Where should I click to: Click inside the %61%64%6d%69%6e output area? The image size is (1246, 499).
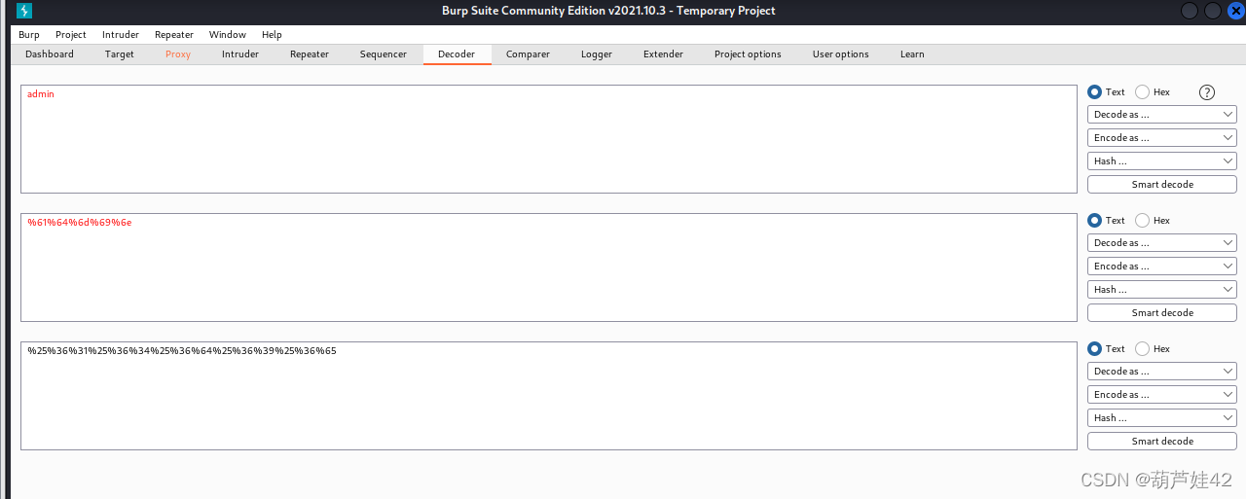point(549,267)
